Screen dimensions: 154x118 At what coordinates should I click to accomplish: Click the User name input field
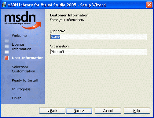click(x=98, y=37)
